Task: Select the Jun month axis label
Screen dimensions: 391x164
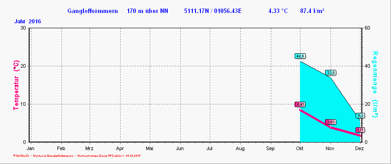Action: (180, 149)
